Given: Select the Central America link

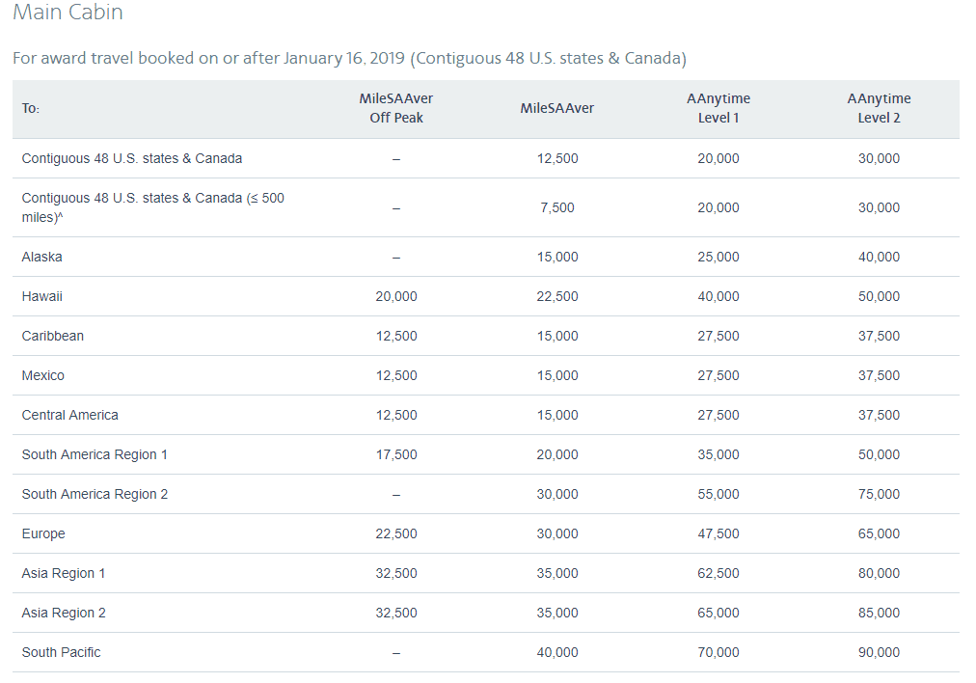Looking at the screenshot, I should coord(69,415).
